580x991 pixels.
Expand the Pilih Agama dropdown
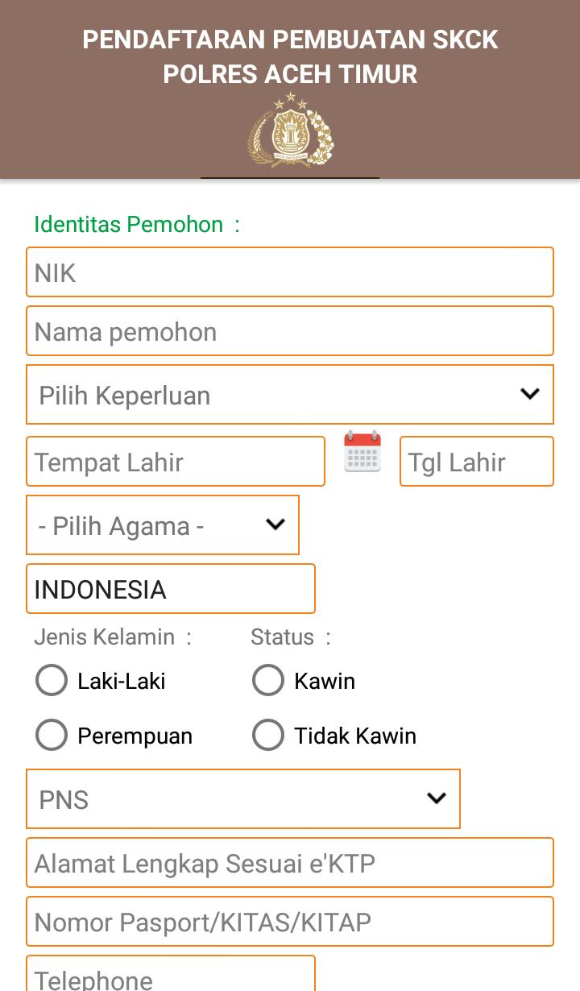[163, 525]
